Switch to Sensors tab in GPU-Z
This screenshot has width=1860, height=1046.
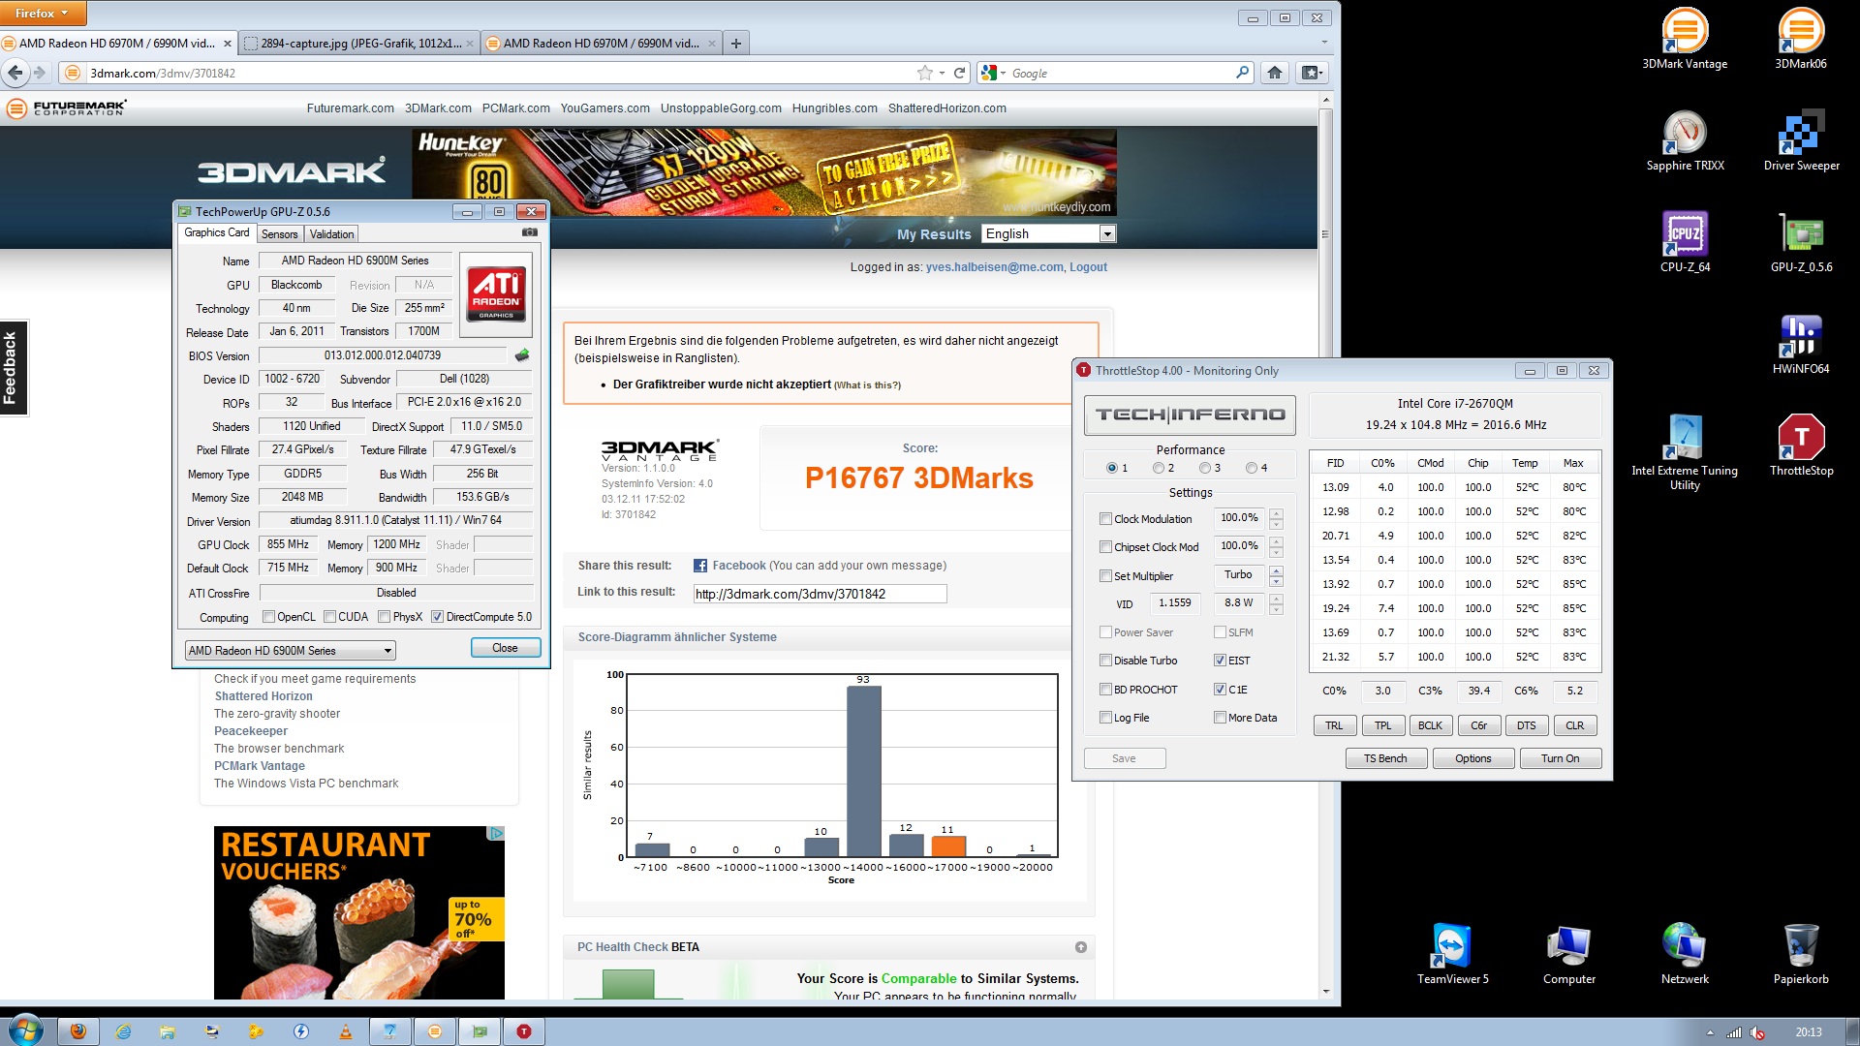point(280,234)
